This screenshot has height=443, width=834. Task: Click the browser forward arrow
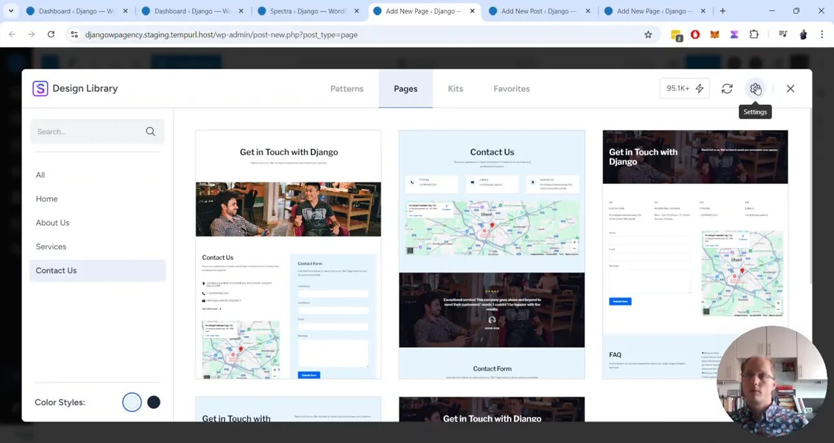[x=31, y=35]
